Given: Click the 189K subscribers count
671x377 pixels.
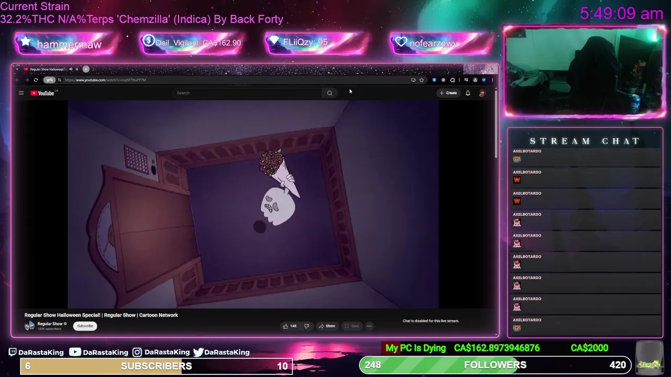Looking at the screenshot, I should [49, 329].
